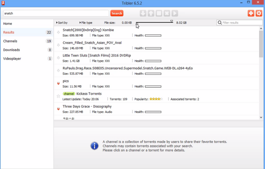Click health bar of the pics row
The width and height of the screenshot is (265, 169).
[153, 86]
